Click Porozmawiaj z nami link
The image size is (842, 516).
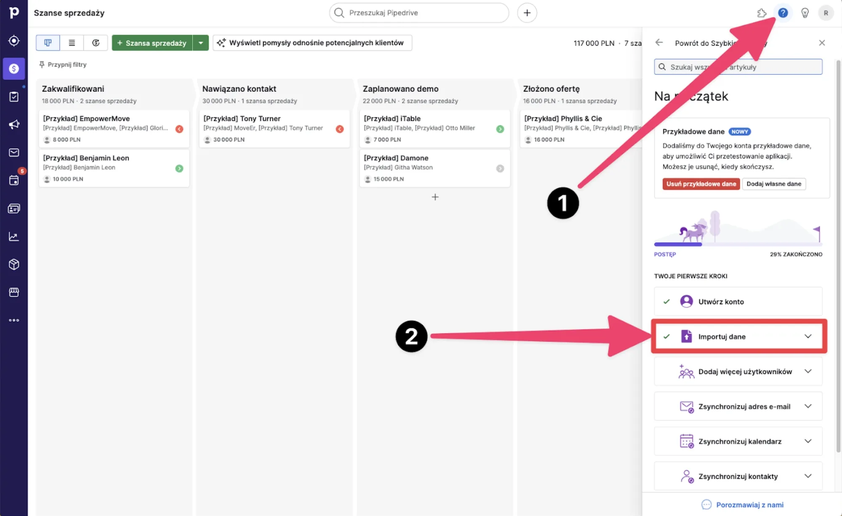[x=743, y=505]
